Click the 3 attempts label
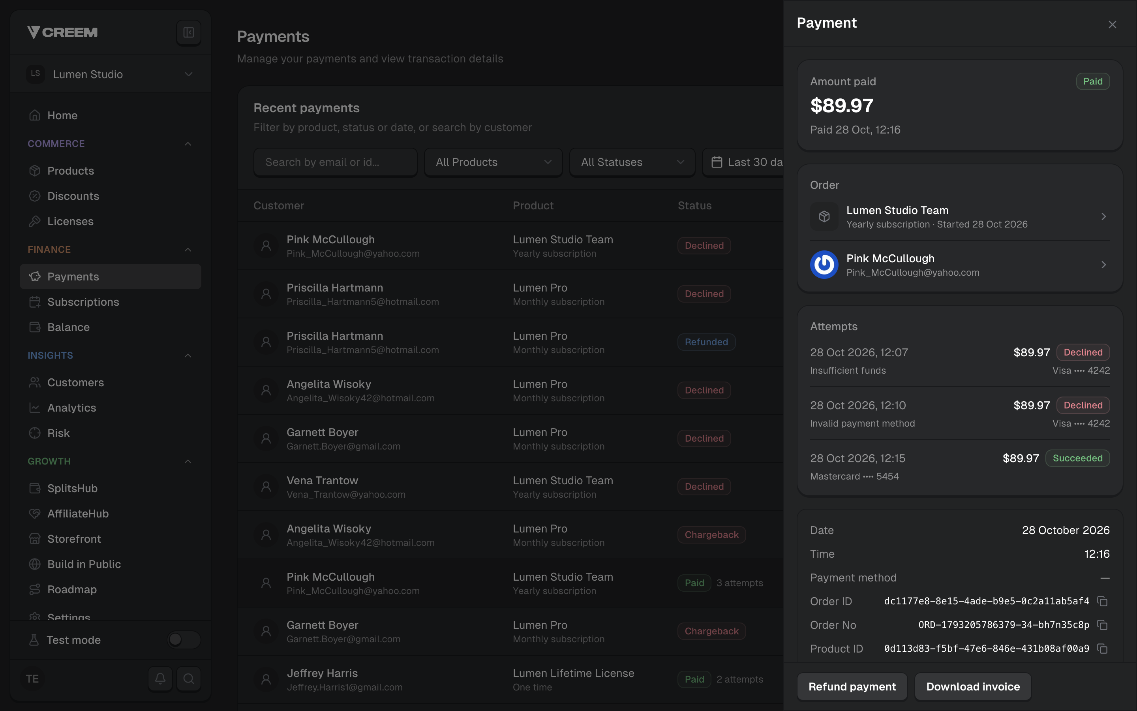Screen dimensions: 1137x711 click(x=739, y=583)
